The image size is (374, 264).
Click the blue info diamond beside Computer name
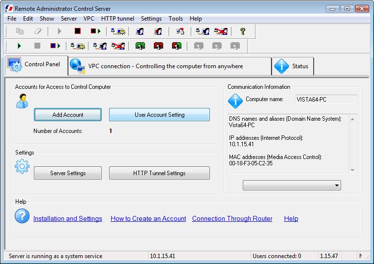pyautogui.click(x=235, y=101)
